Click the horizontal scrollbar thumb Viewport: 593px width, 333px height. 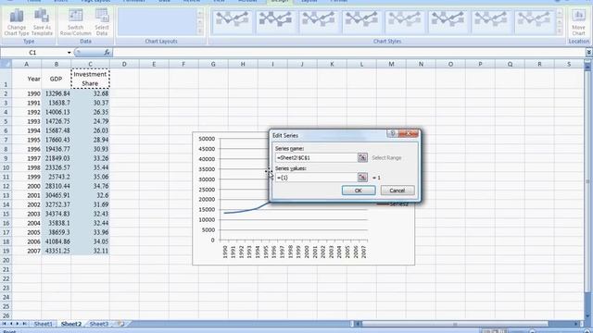(456, 324)
